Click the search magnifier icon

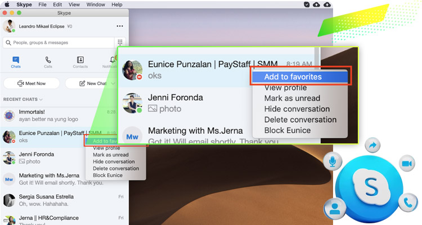tap(8, 43)
